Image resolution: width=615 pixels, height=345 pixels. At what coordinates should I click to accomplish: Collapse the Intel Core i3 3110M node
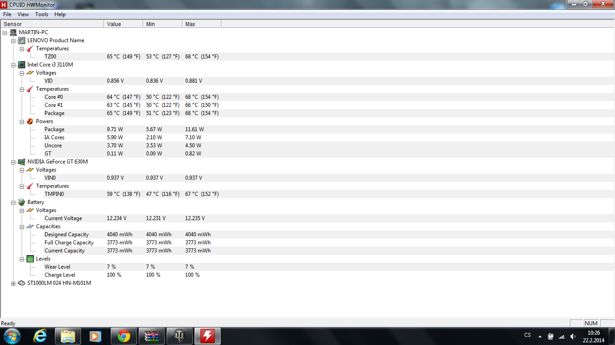pyautogui.click(x=13, y=65)
